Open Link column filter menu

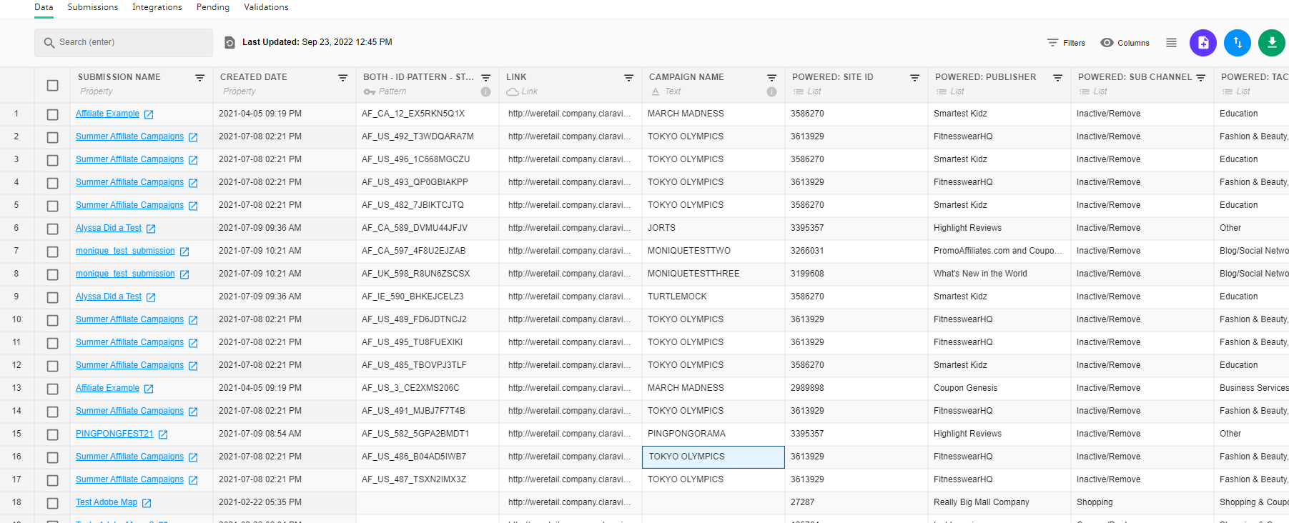click(x=629, y=78)
